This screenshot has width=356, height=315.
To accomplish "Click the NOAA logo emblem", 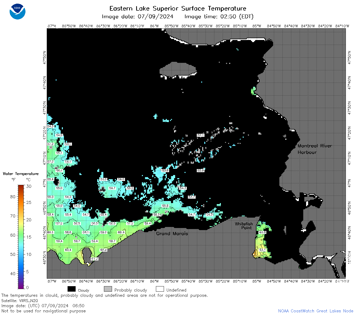I will tap(17, 11).
